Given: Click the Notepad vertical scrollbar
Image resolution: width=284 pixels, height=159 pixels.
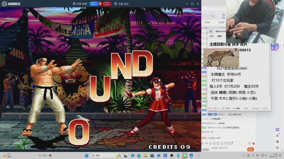Looking at the screenshot, I should [x=270, y=71].
